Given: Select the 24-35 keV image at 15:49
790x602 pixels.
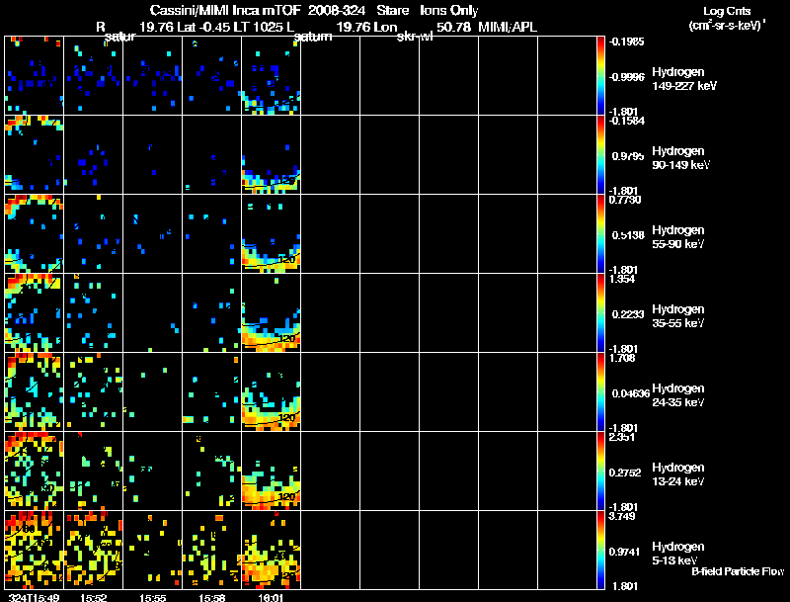Looking at the screenshot, I should point(35,392).
